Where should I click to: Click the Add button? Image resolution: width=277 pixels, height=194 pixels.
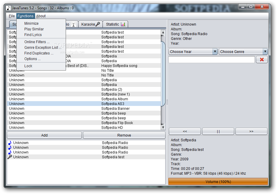click(44, 135)
